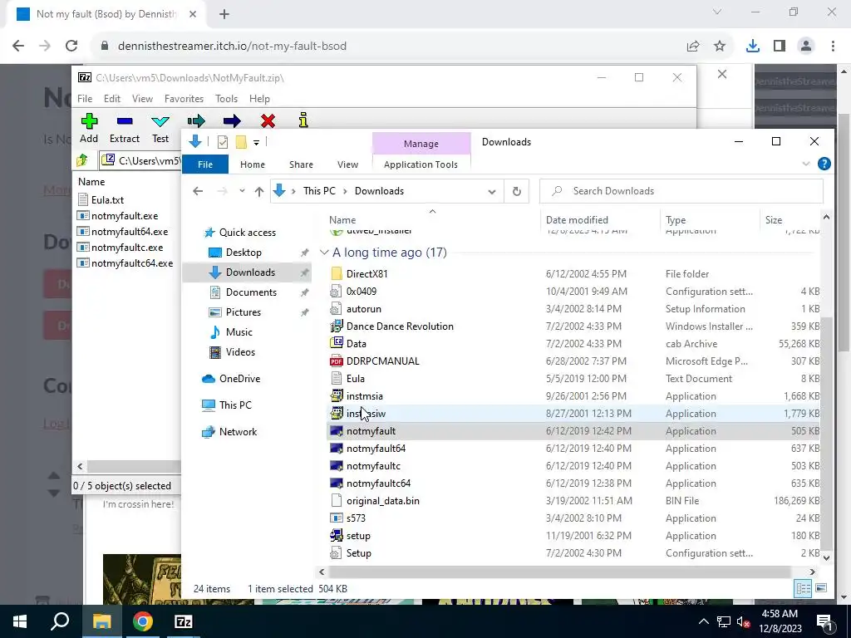The height and width of the screenshot is (638, 851).
Task: Click the red Delete icon in 7-Zip
Action: point(268,120)
